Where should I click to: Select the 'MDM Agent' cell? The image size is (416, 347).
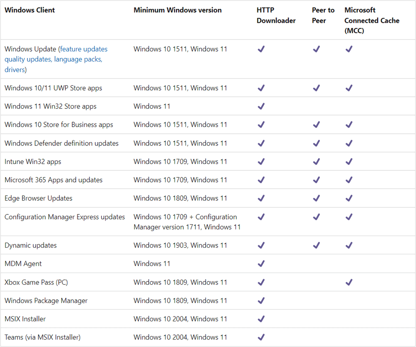point(23,264)
